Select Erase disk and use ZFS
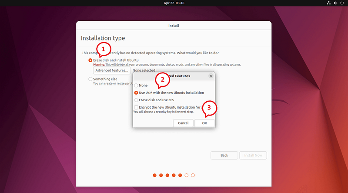This screenshot has height=193, width=348. coord(136,100)
